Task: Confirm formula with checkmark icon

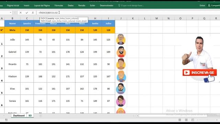Action: pyautogui.click(x=27, y=13)
